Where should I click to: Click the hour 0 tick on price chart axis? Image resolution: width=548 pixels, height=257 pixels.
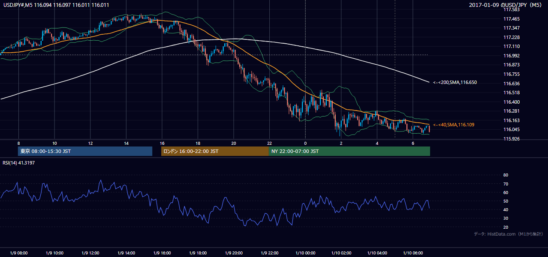pos(305,143)
